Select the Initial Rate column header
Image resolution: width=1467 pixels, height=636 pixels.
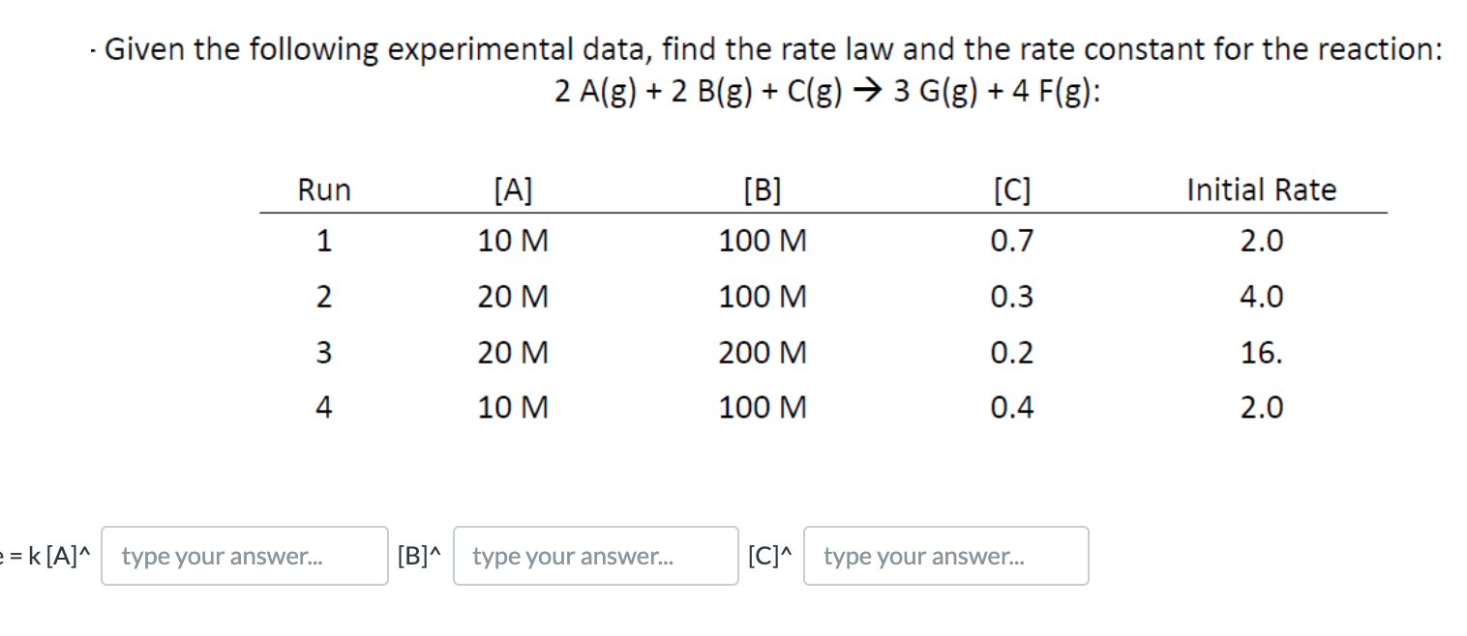1260,189
